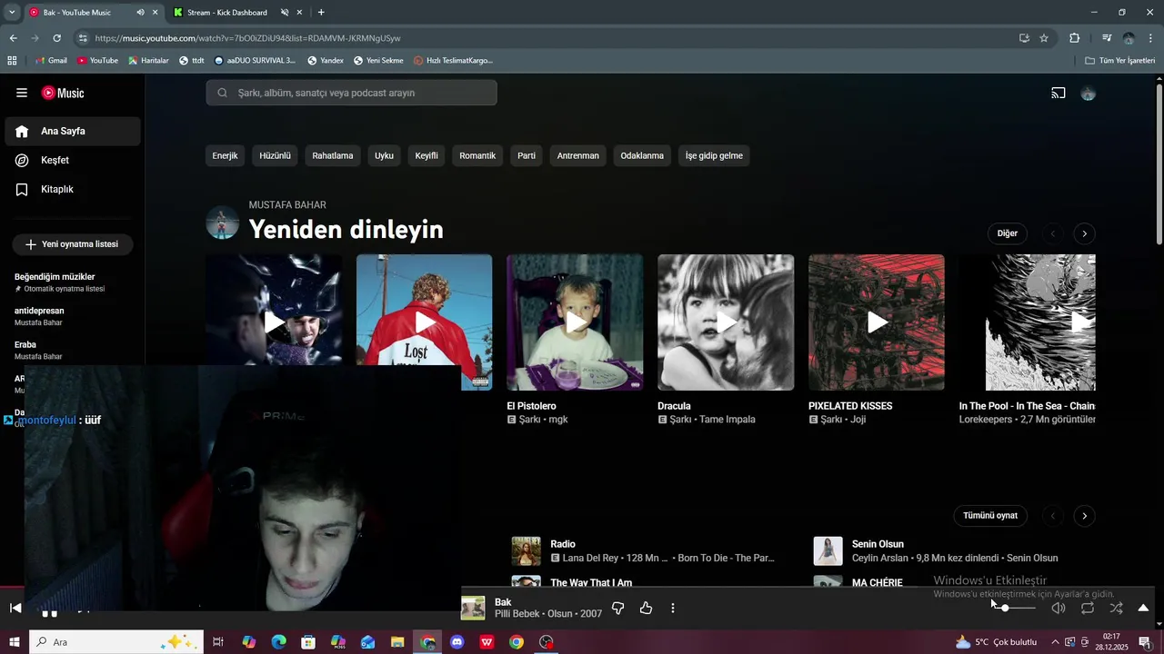This screenshot has height=654, width=1164.
Task: Open more options for the playing song
Action: tap(673, 608)
